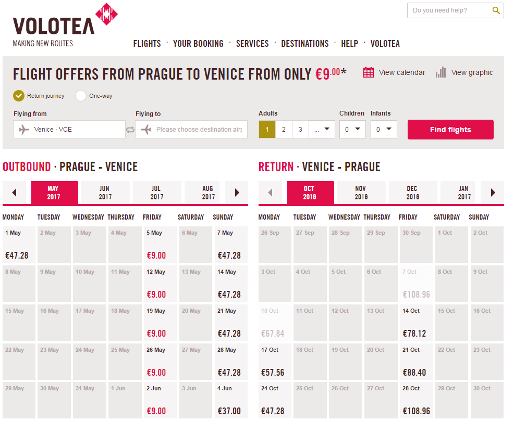Viewport: 514px width, 421px height.
Task: Open the Destinations menu
Action: [x=305, y=44]
